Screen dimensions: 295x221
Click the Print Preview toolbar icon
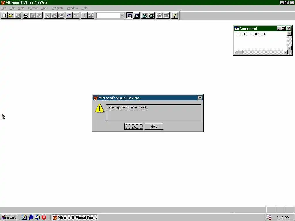click(x=33, y=16)
